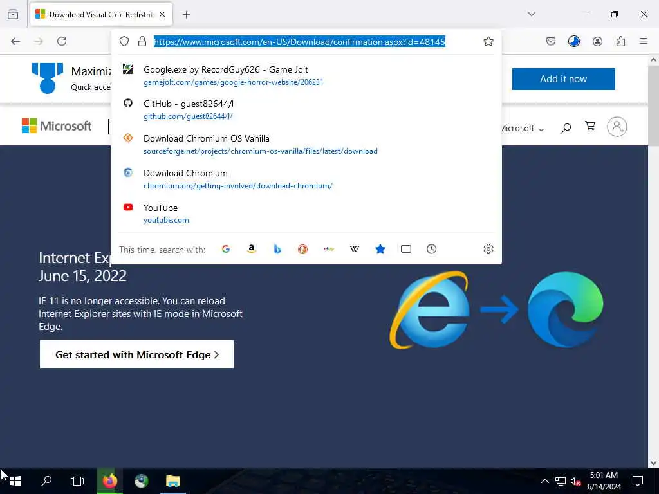Image resolution: width=659 pixels, height=494 pixels.
Task: Show hidden system tray icons
Action: [x=544, y=481]
